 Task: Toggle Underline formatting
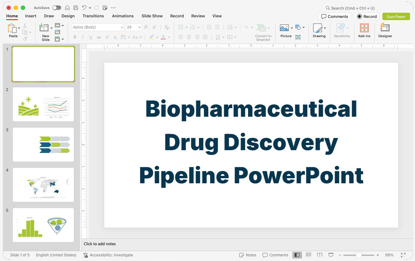(x=91, y=37)
